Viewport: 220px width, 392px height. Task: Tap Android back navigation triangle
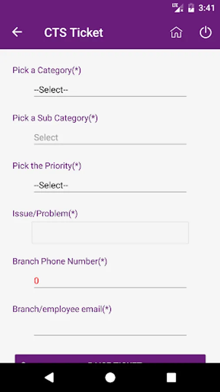(x=49, y=378)
